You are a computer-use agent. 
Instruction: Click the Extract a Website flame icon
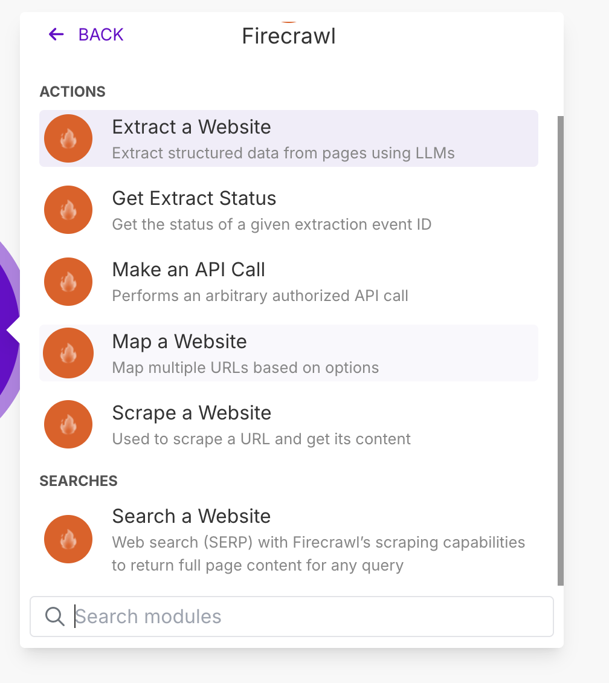click(x=68, y=138)
